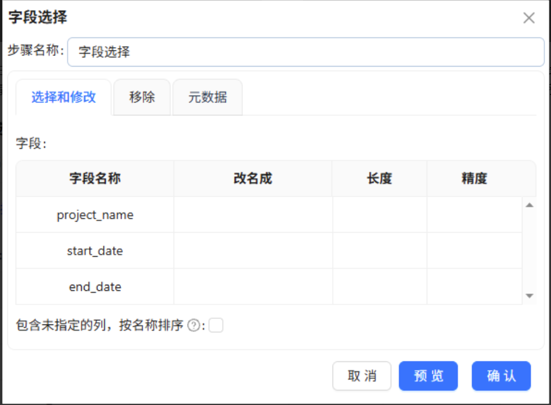Image resolution: width=551 pixels, height=405 pixels.
Task: Click the 取消 button
Action: coord(362,376)
